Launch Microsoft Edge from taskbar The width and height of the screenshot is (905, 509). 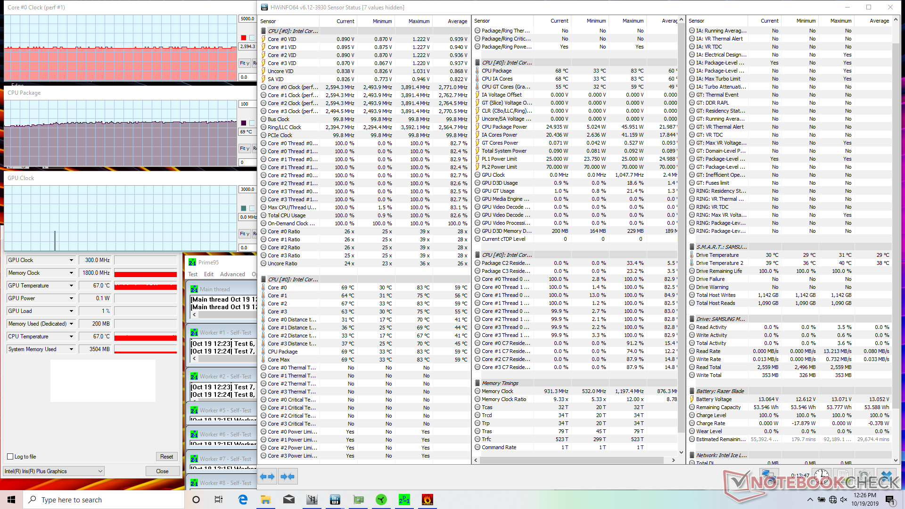[x=243, y=500]
